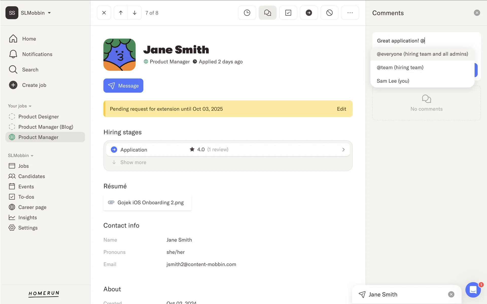
Task: Click the blue Message button
Action: (x=123, y=86)
